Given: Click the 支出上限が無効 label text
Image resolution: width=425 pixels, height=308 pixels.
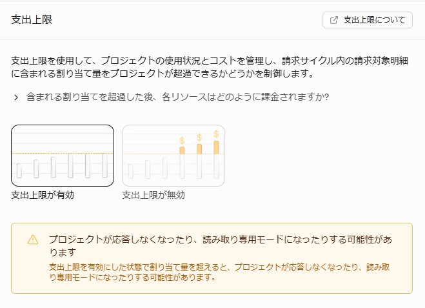Looking at the screenshot, I should pyautogui.click(x=153, y=194).
